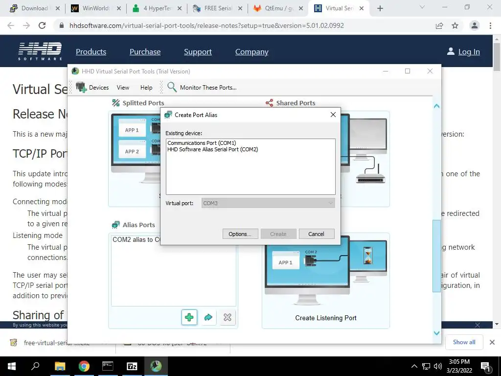Click the browser forward arrow

click(x=26, y=25)
